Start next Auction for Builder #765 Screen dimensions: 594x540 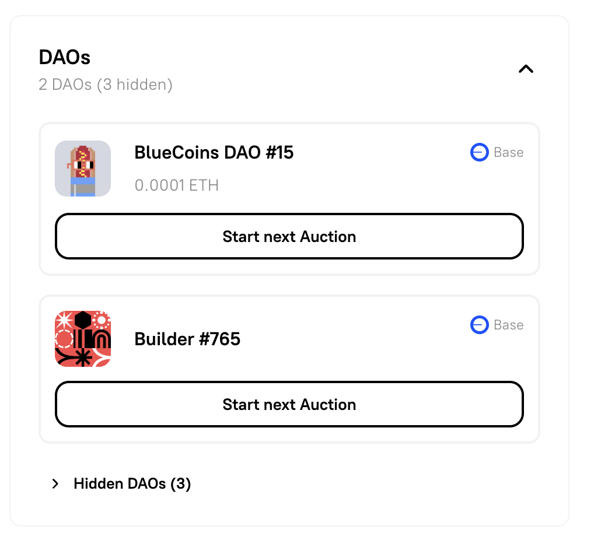coord(289,404)
